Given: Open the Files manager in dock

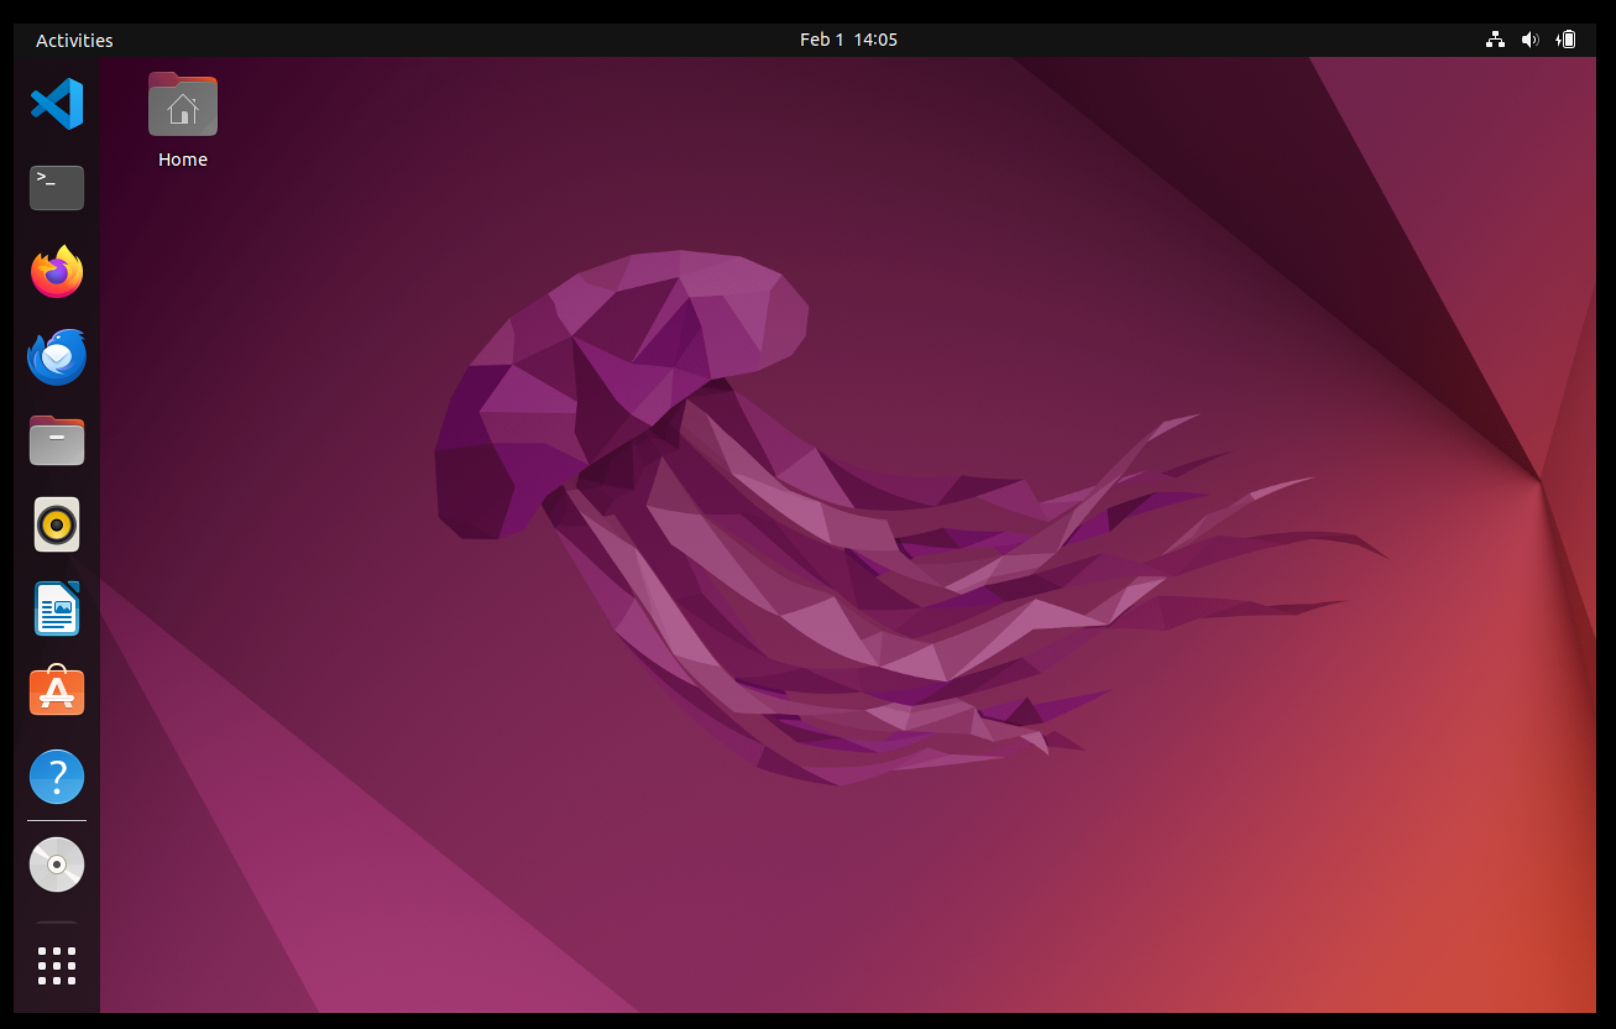Looking at the screenshot, I should pyautogui.click(x=57, y=441).
